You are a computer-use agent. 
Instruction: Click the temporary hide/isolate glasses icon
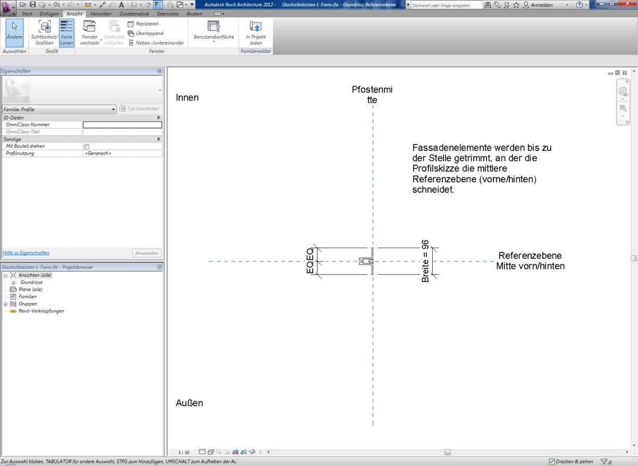[x=253, y=452]
